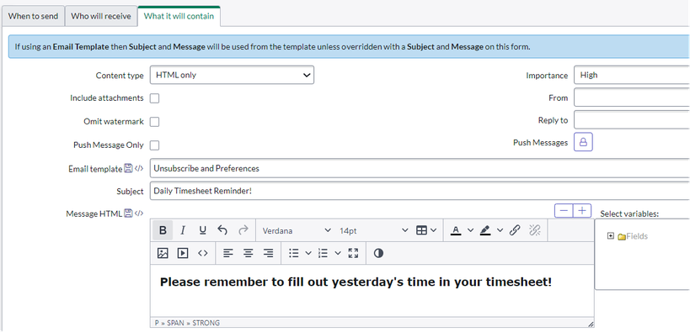This screenshot has height=332, width=690.
Task: Switch to the When to send tab
Action: tap(33, 16)
